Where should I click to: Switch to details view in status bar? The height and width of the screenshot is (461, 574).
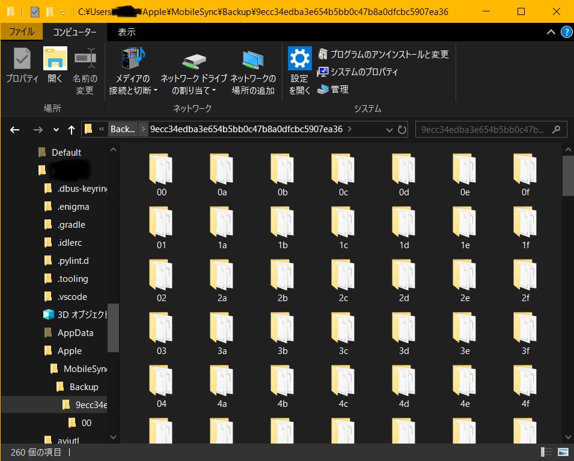point(547,452)
